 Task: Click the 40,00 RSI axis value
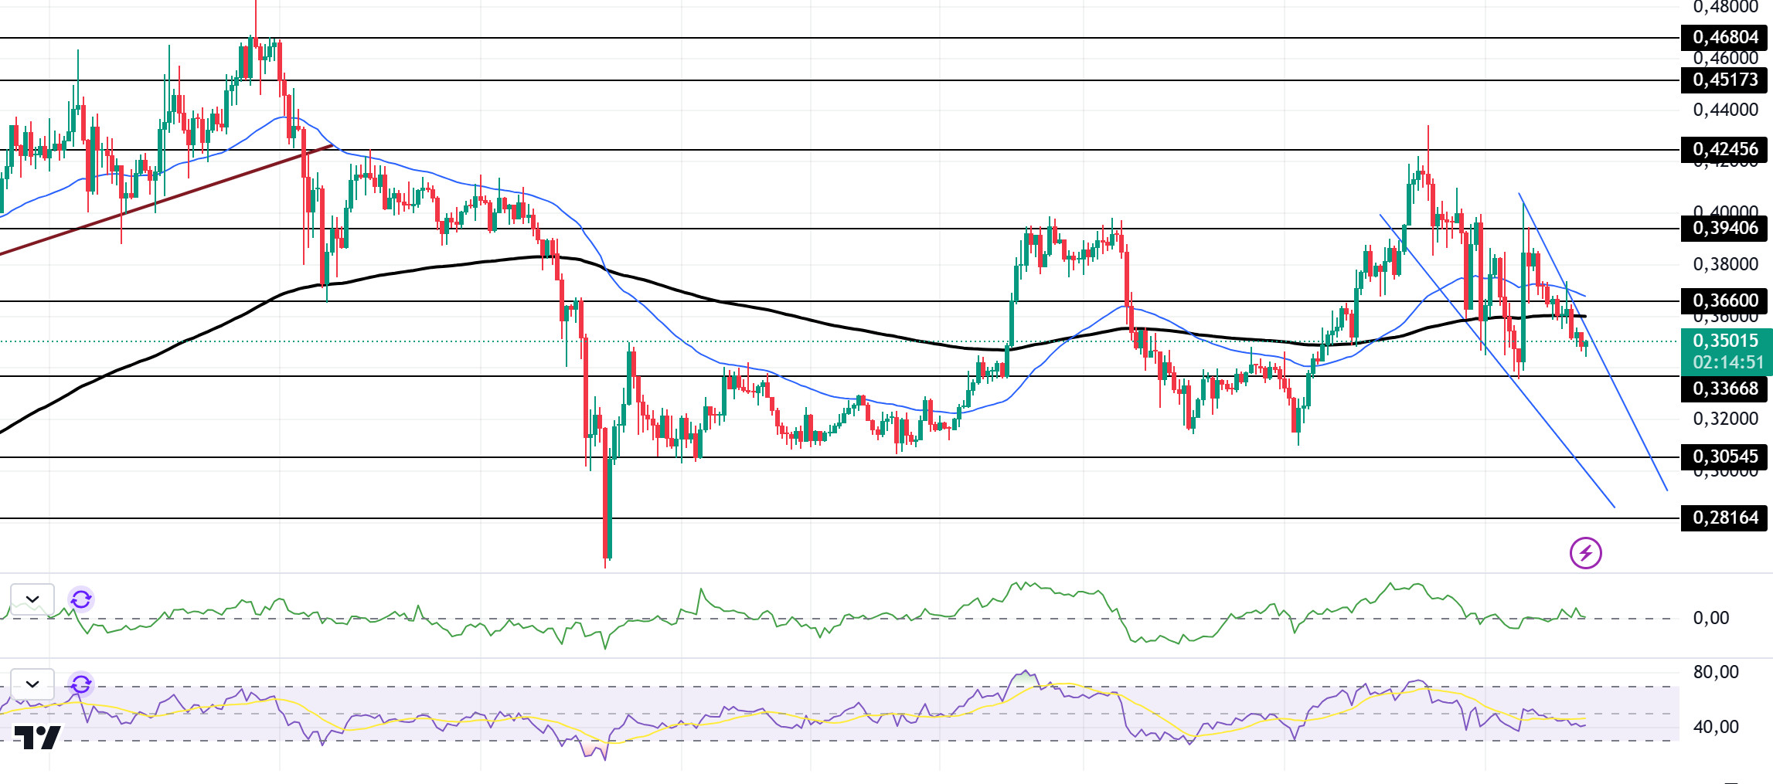click(x=1716, y=727)
